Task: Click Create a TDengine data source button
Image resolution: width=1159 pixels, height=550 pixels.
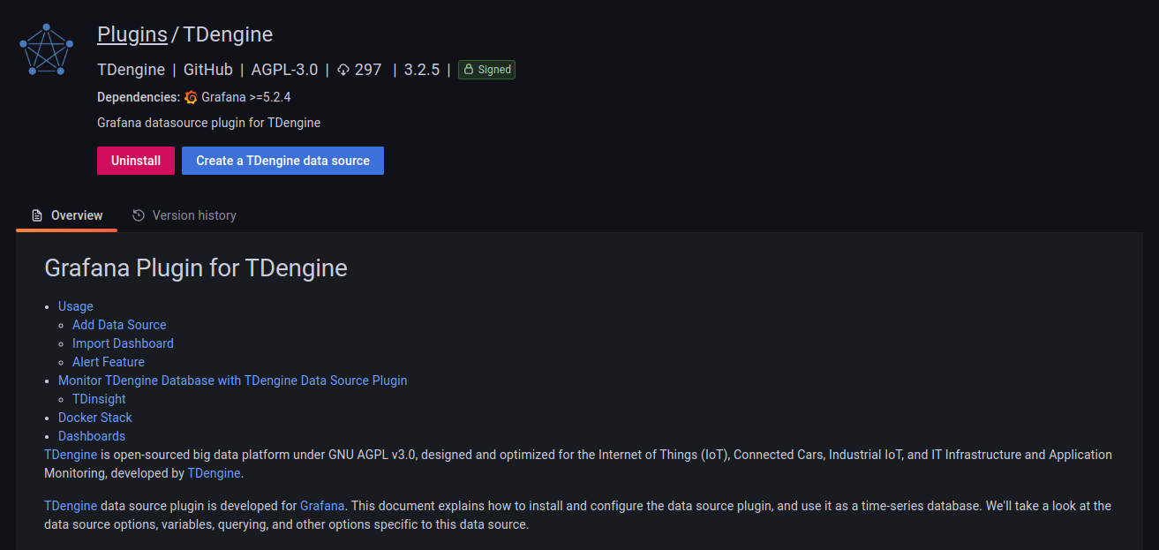Action: pyautogui.click(x=282, y=161)
